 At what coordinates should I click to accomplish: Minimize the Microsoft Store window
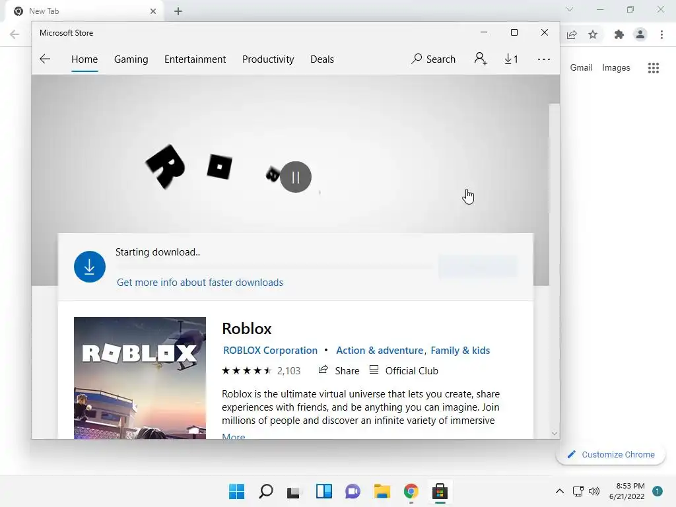click(x=484, y=33)
